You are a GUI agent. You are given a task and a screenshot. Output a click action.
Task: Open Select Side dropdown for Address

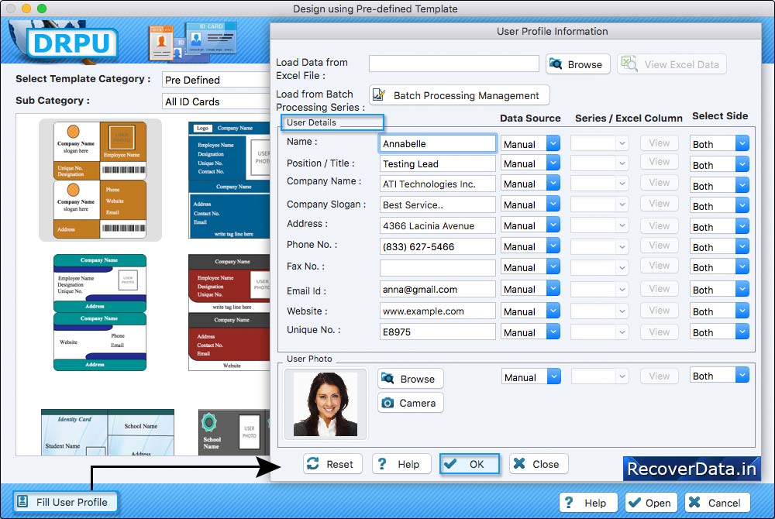[719, 227]
